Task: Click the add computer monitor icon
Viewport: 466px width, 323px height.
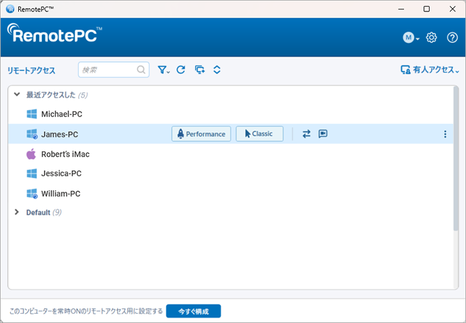Action: tap(200, 70)
